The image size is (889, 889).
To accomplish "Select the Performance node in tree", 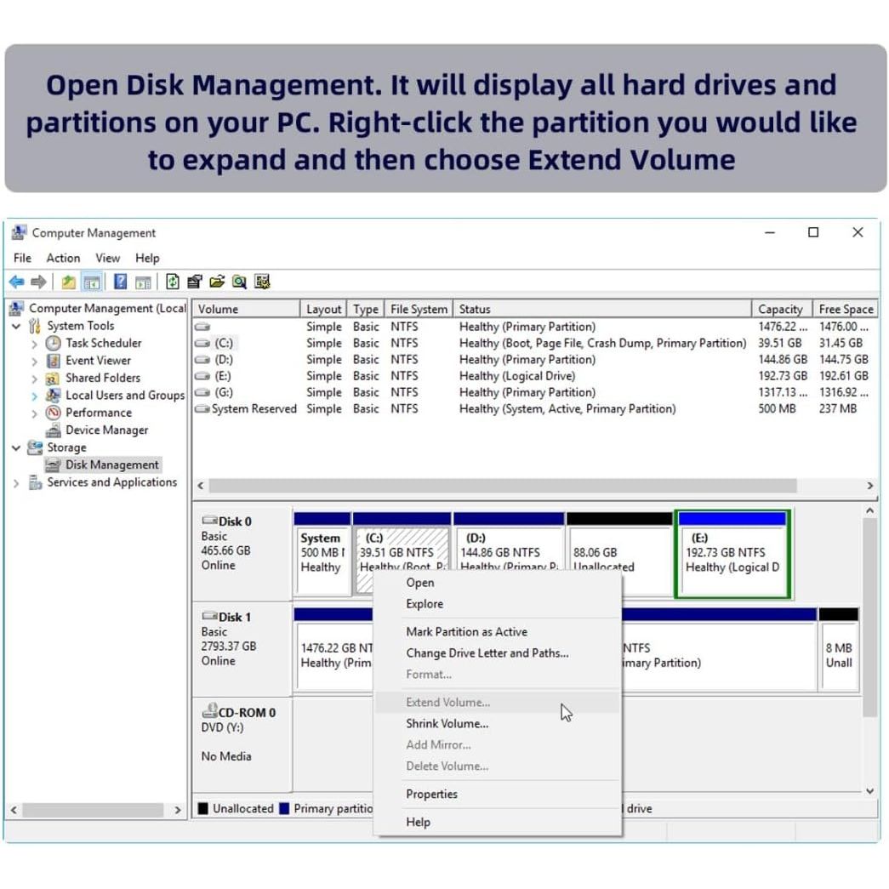I will click(98, 413).
